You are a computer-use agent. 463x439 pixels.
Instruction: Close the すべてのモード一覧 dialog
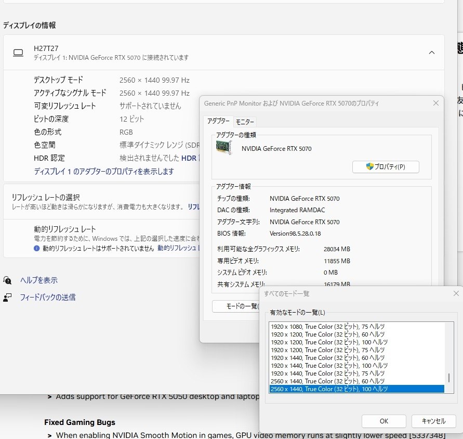[456, 293]
